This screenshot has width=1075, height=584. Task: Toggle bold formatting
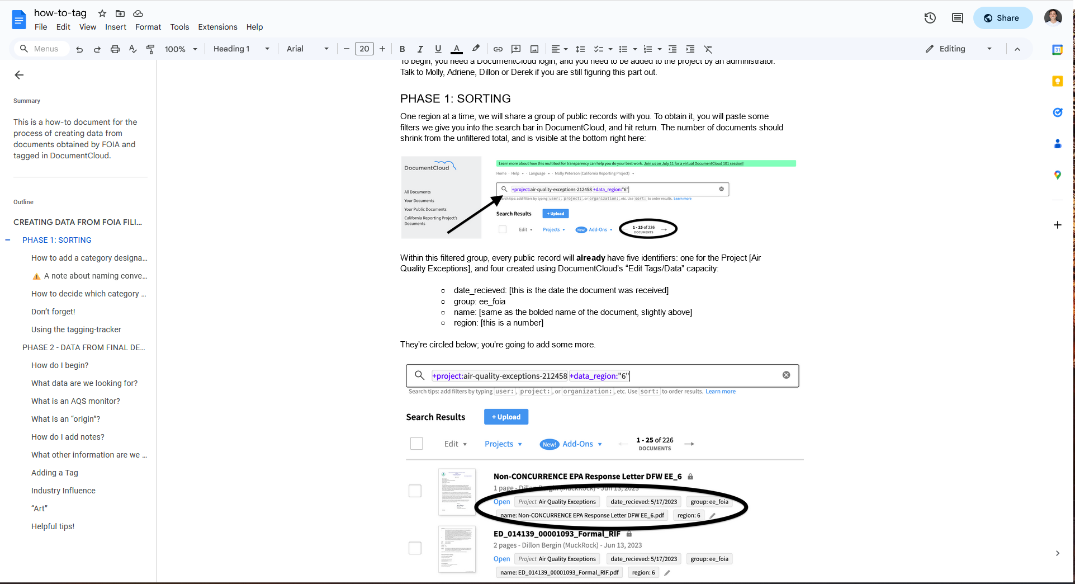point(402,49)
